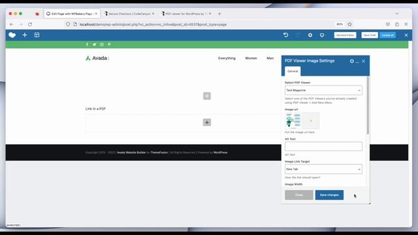Open the templates icon in the WPBakery toolbar
This screenshot has height=235, width=418.
tap(37, 35)
